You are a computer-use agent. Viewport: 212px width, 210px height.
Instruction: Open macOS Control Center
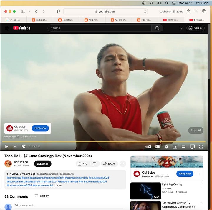pos(174,3)
